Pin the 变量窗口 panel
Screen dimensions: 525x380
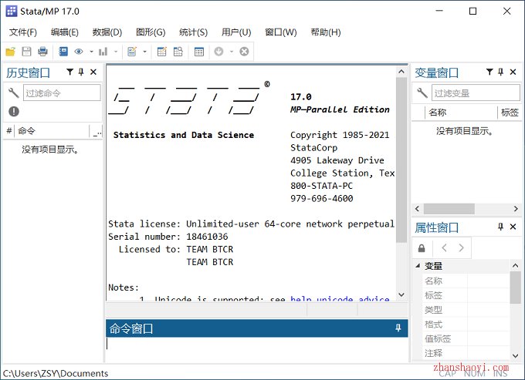[500, 72]
